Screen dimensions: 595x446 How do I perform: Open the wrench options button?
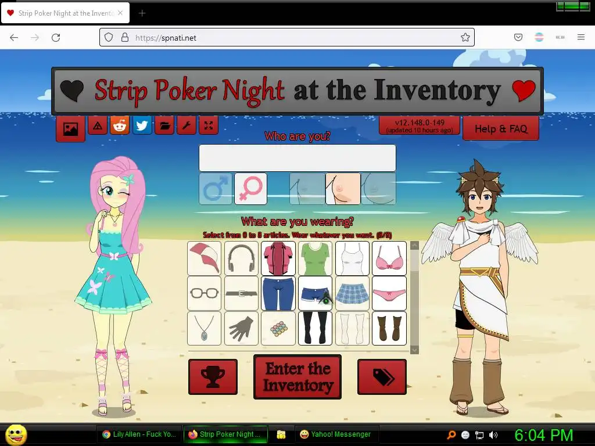[187, 125]
